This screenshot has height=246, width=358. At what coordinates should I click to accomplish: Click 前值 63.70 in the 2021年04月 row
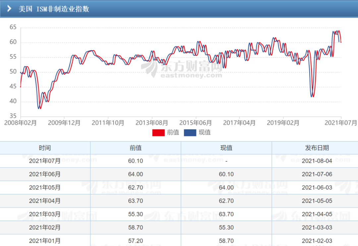pyautogui.click(x=136, y=201)
